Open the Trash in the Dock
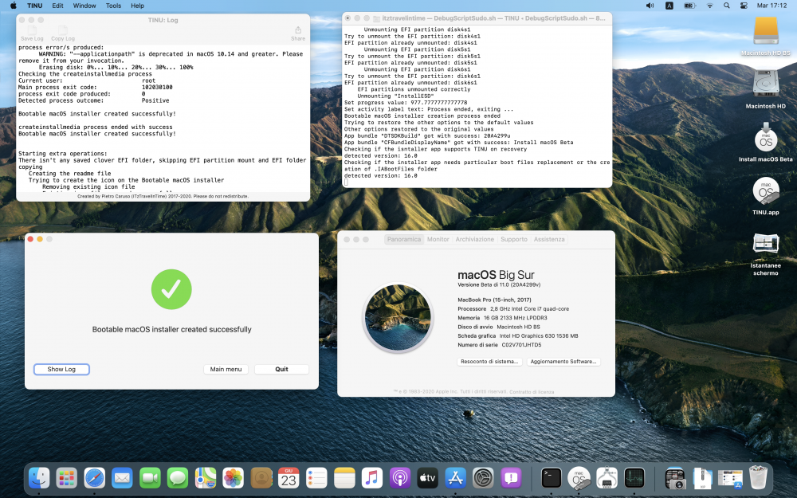Screen dimensions: 797x498 coord(758,478)
